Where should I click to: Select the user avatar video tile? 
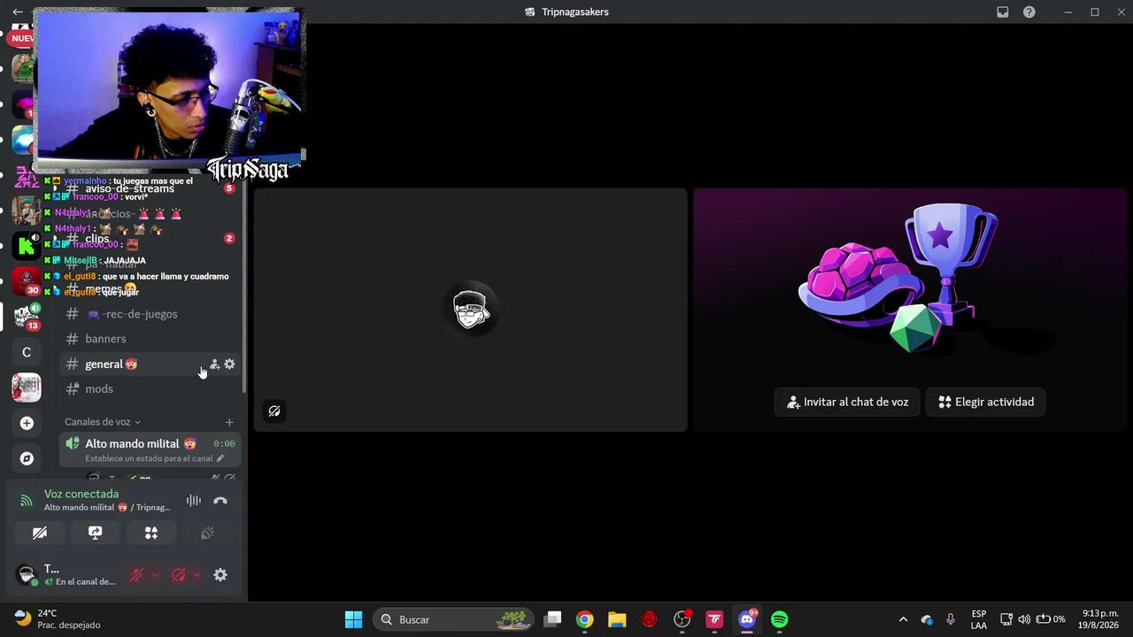(x=471, y=310)
